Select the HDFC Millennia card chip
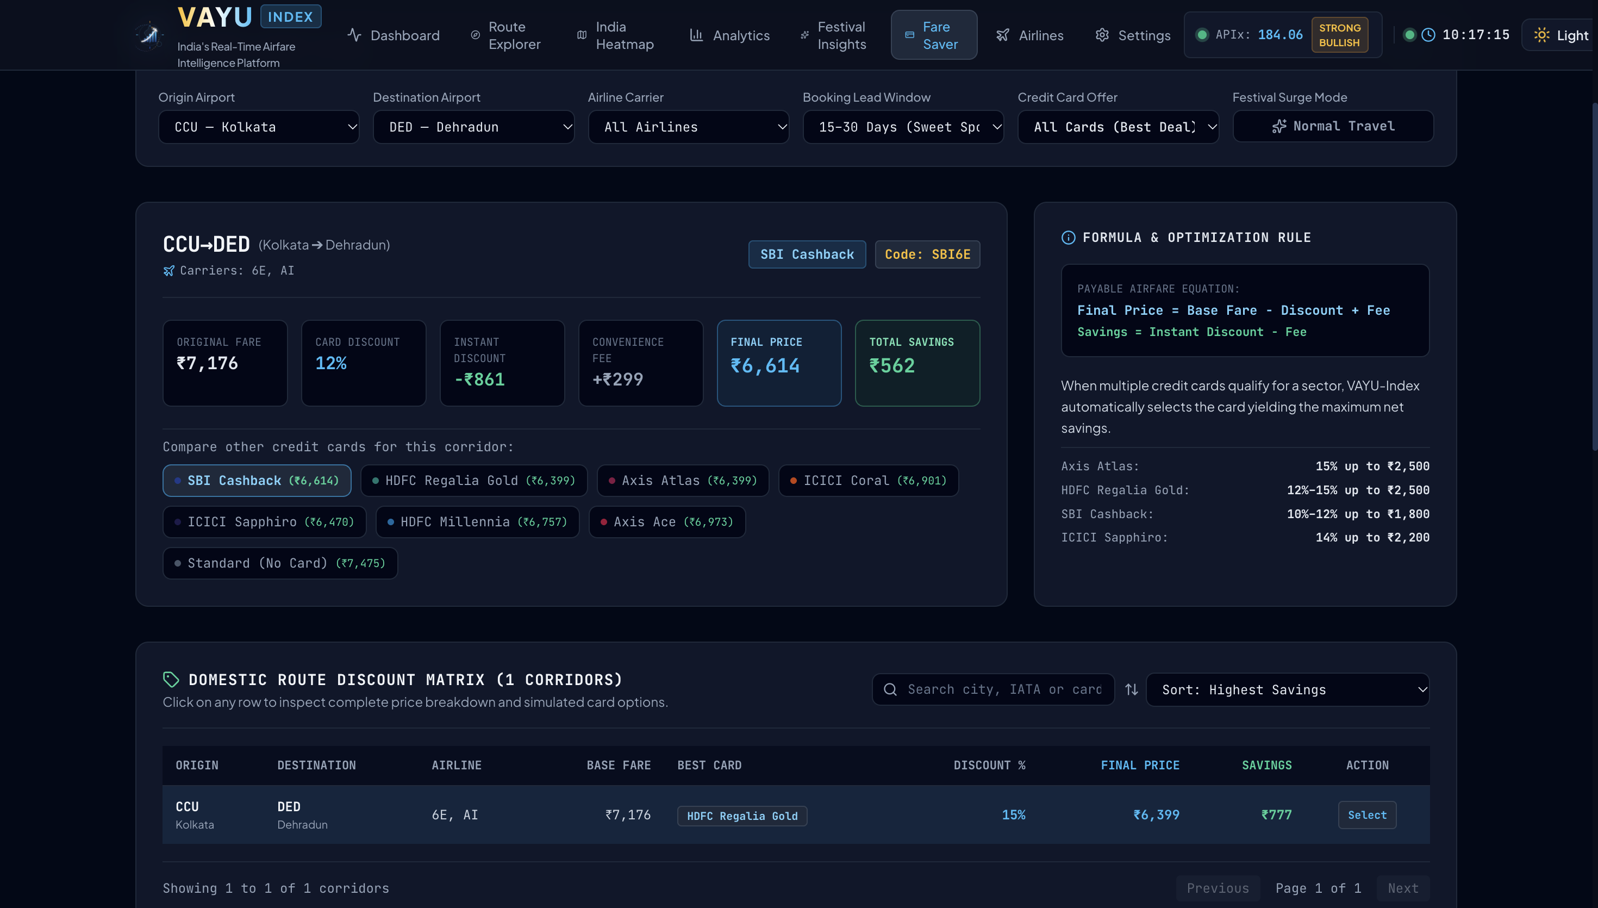Screen dimensions: 1598x908 (x=477, y=521)
